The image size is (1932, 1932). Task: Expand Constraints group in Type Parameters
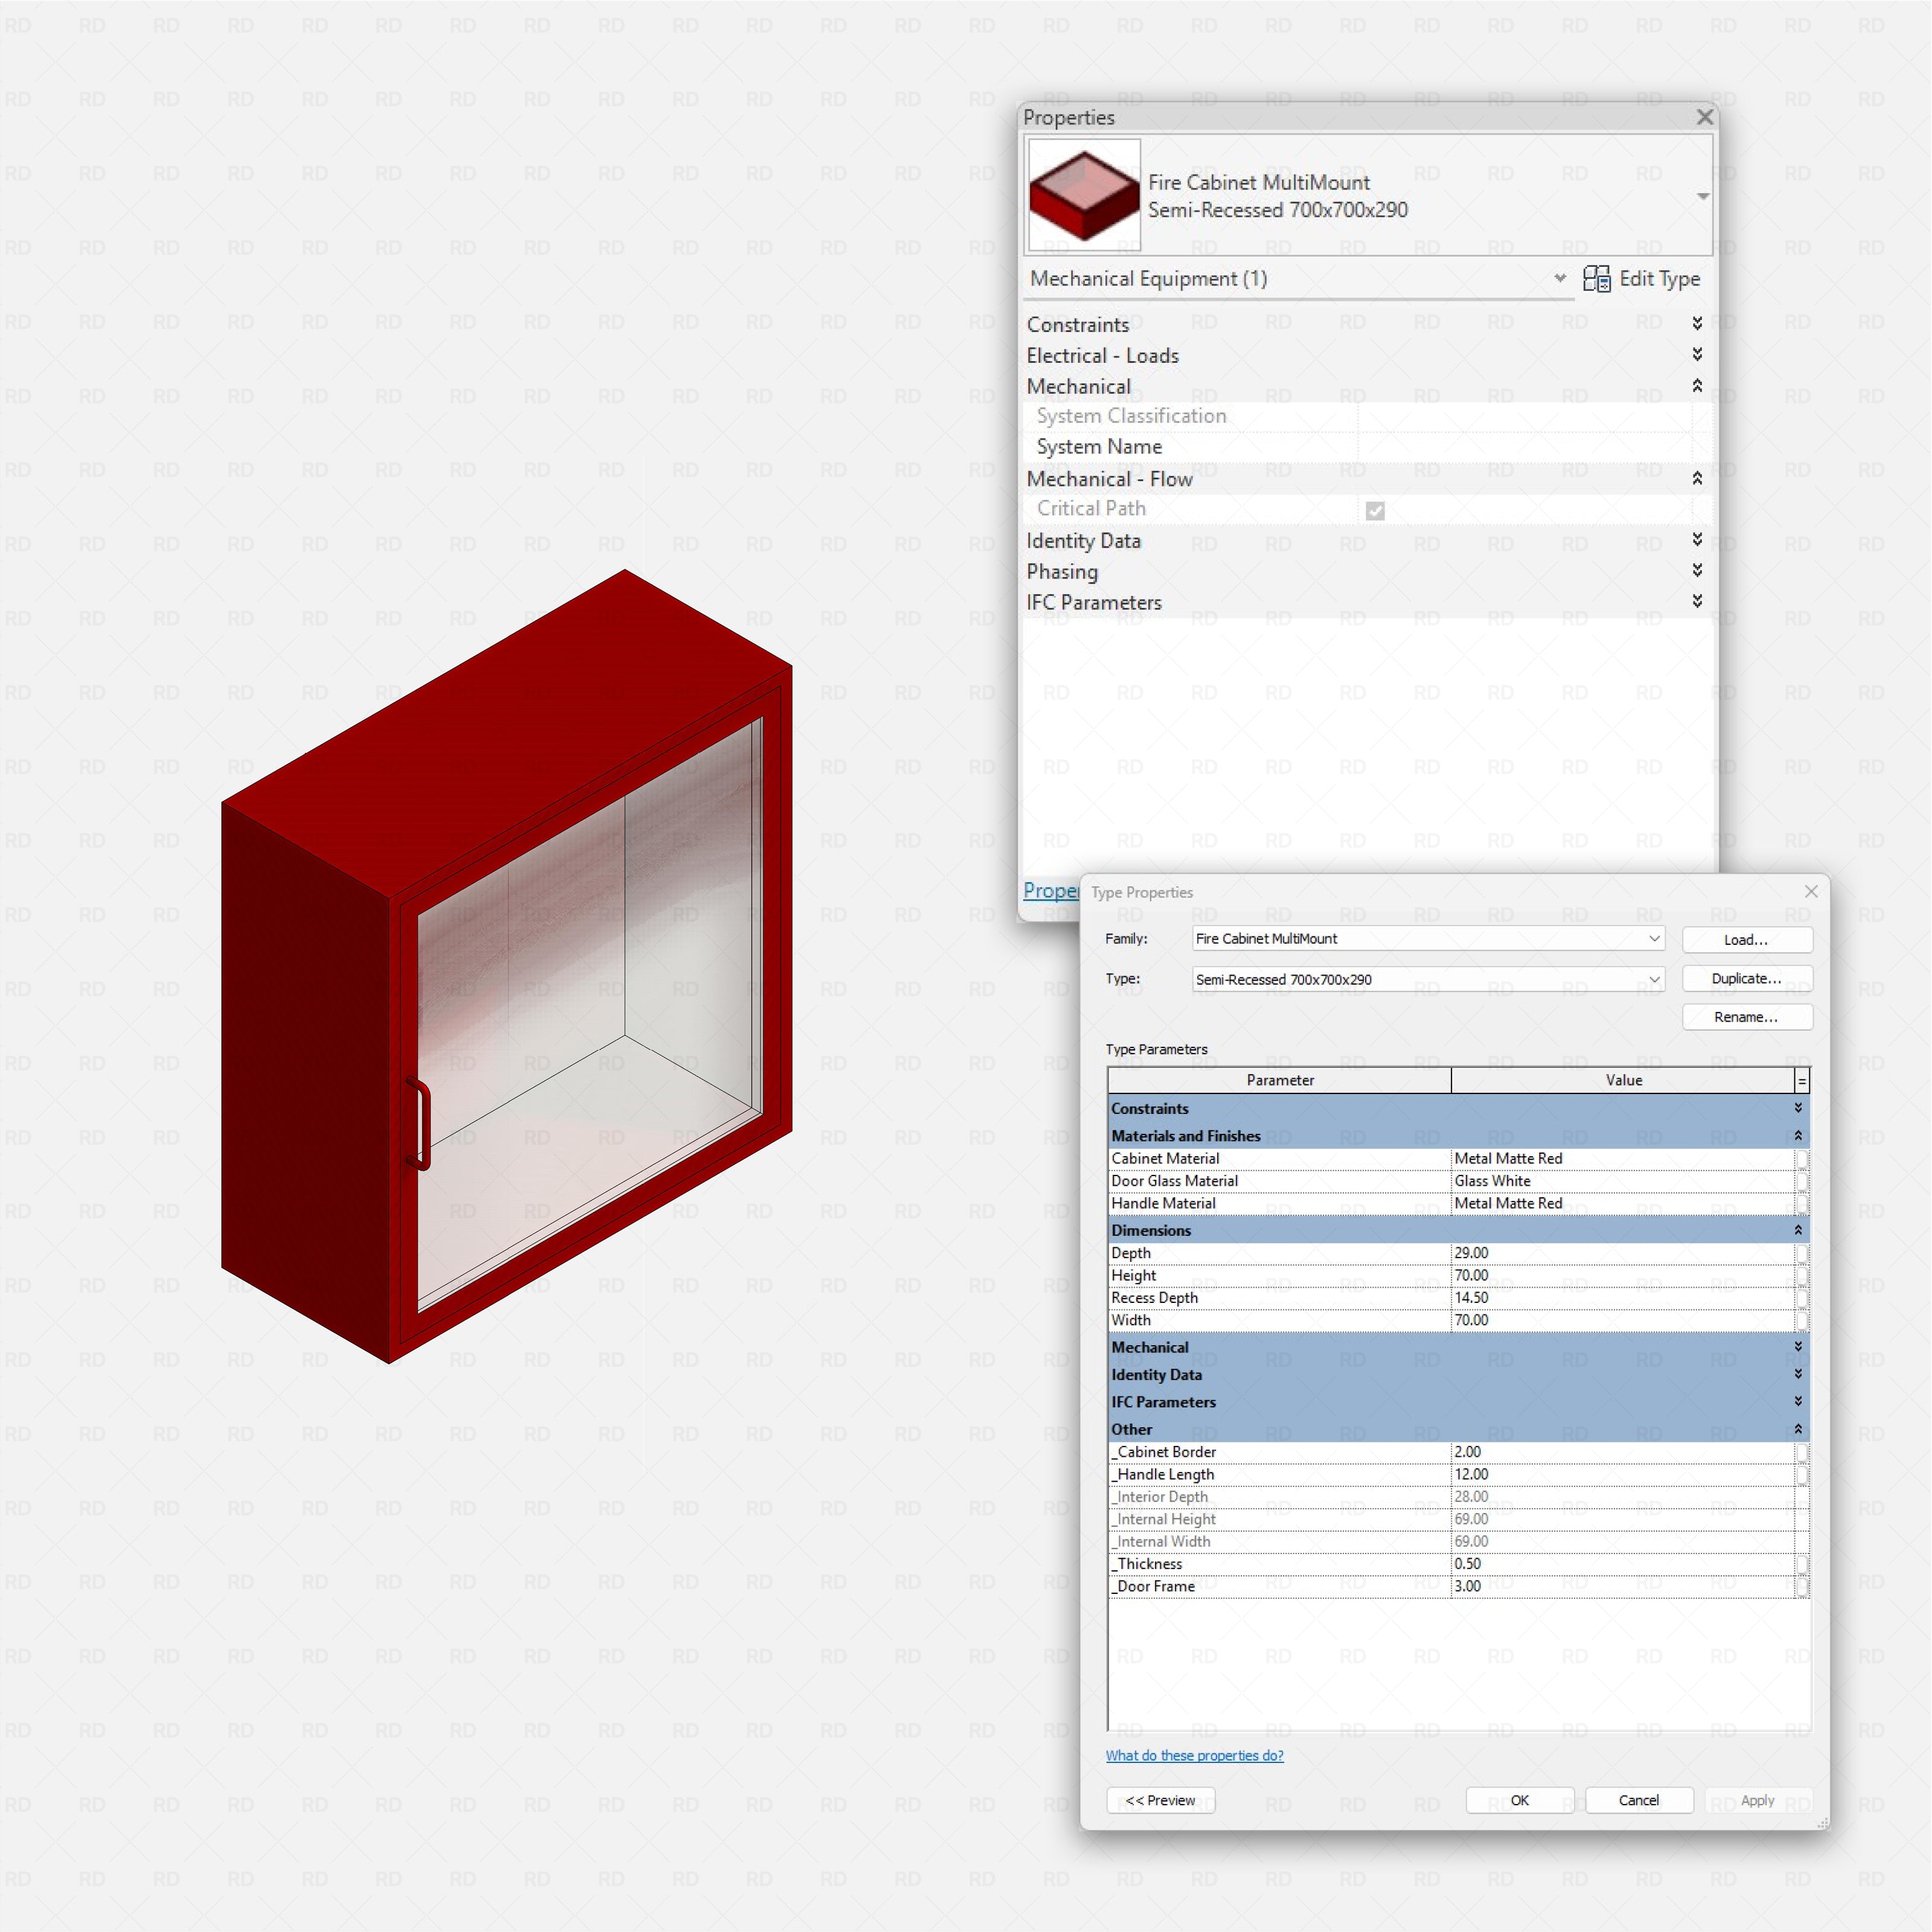(x=1797, y=1108)
